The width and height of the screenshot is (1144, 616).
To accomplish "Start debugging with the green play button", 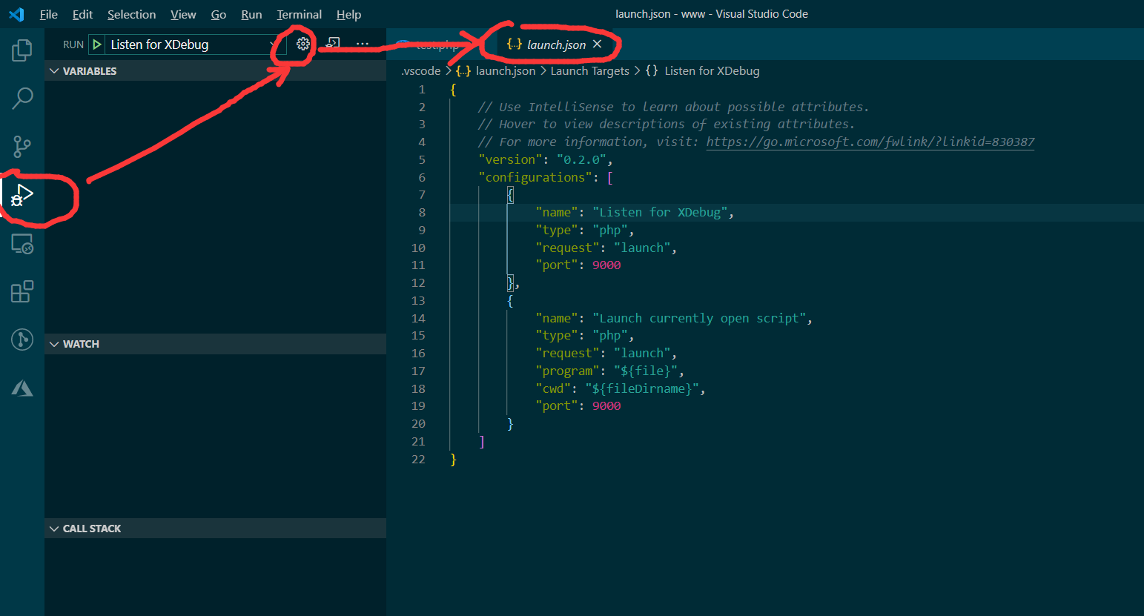I will pos(96,44).
